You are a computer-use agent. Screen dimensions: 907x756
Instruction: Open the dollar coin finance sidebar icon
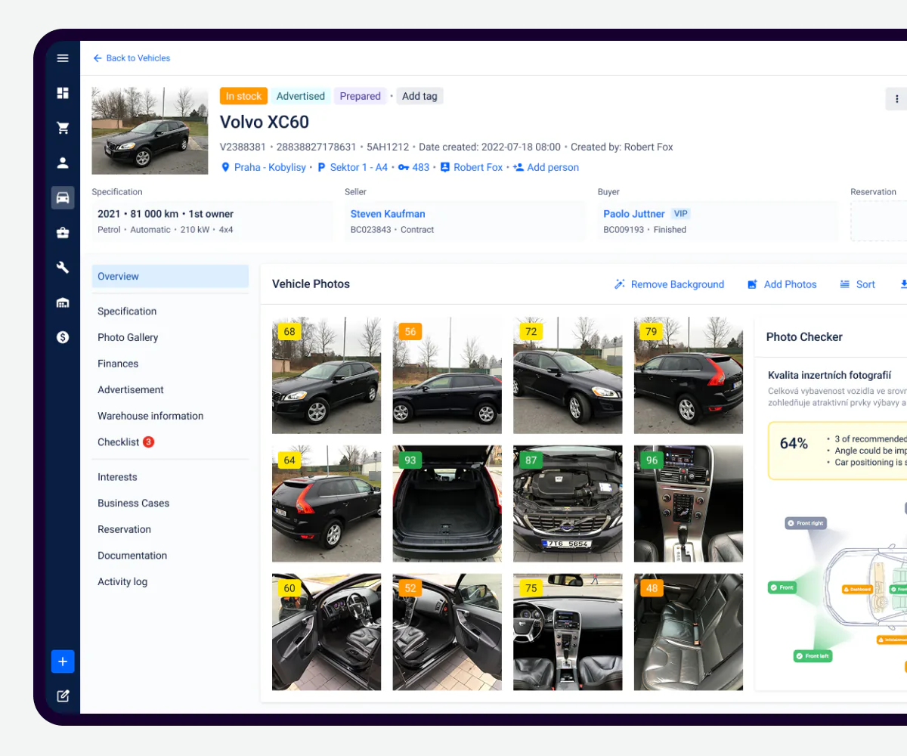(63, 337)
